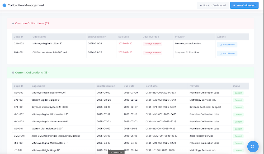Click the blue gear logo icon

[4, 5]
